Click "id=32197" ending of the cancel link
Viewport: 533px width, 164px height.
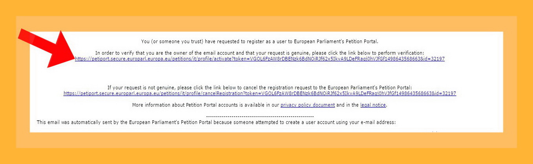445,94
